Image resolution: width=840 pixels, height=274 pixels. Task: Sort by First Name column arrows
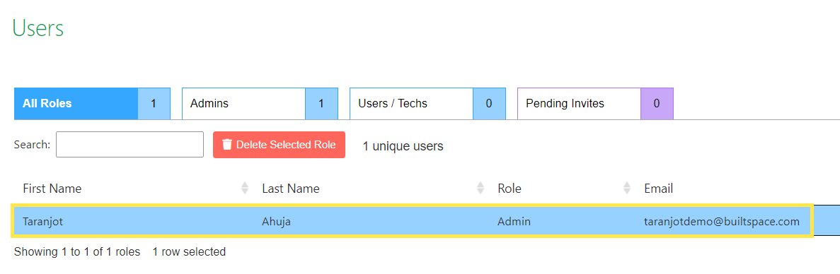click(x=245, y=188)
